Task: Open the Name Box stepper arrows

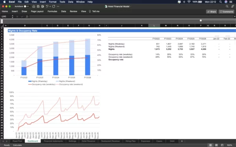Action: (x=13, y=16)
